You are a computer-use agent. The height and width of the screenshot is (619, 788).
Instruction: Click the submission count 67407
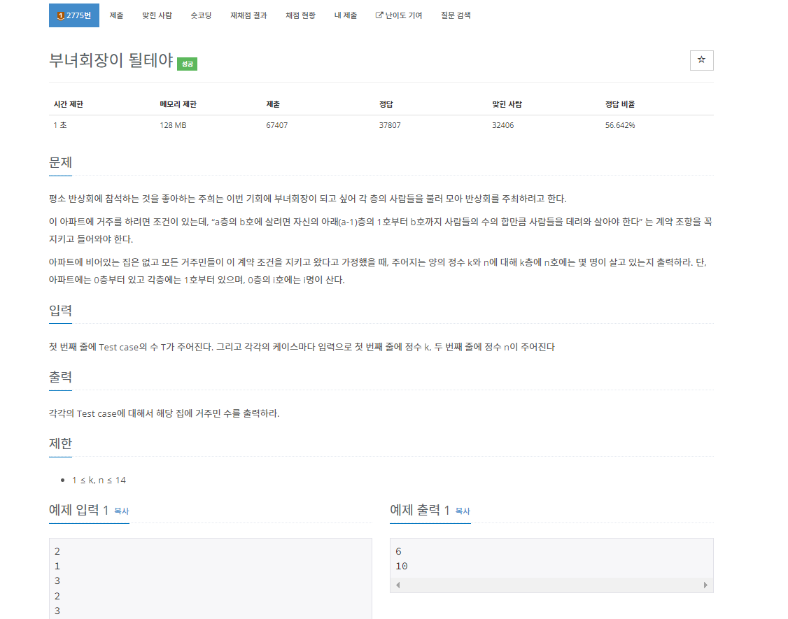(277, 126)
